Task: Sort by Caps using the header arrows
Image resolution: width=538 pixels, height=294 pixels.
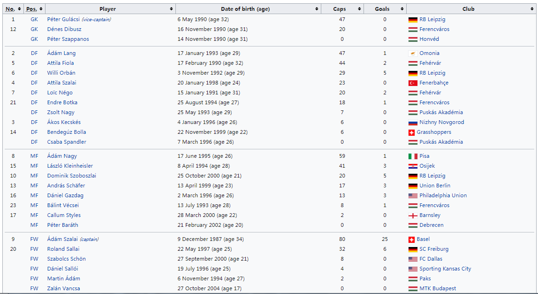Action: [x=359, y=9]
